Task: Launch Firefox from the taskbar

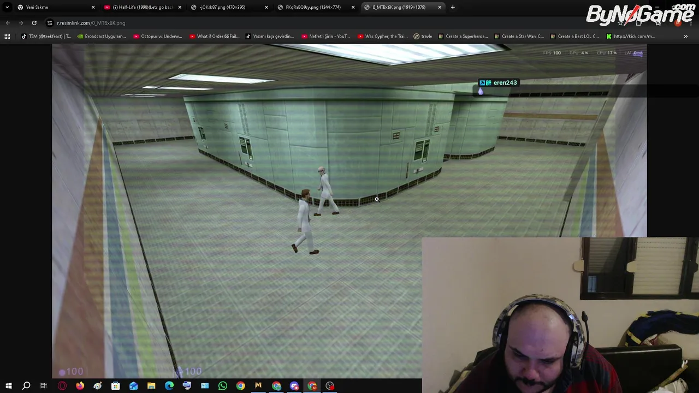Action: pos(80,386)
